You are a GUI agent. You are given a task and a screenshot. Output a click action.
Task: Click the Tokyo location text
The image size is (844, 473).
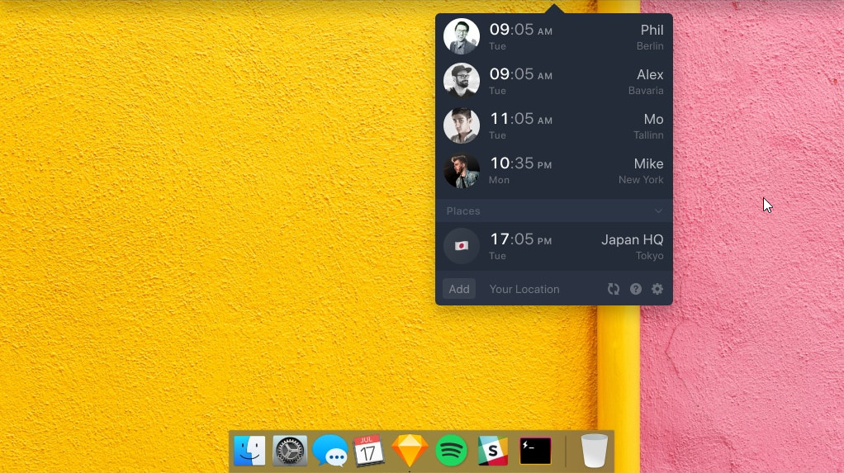point(649,256)
